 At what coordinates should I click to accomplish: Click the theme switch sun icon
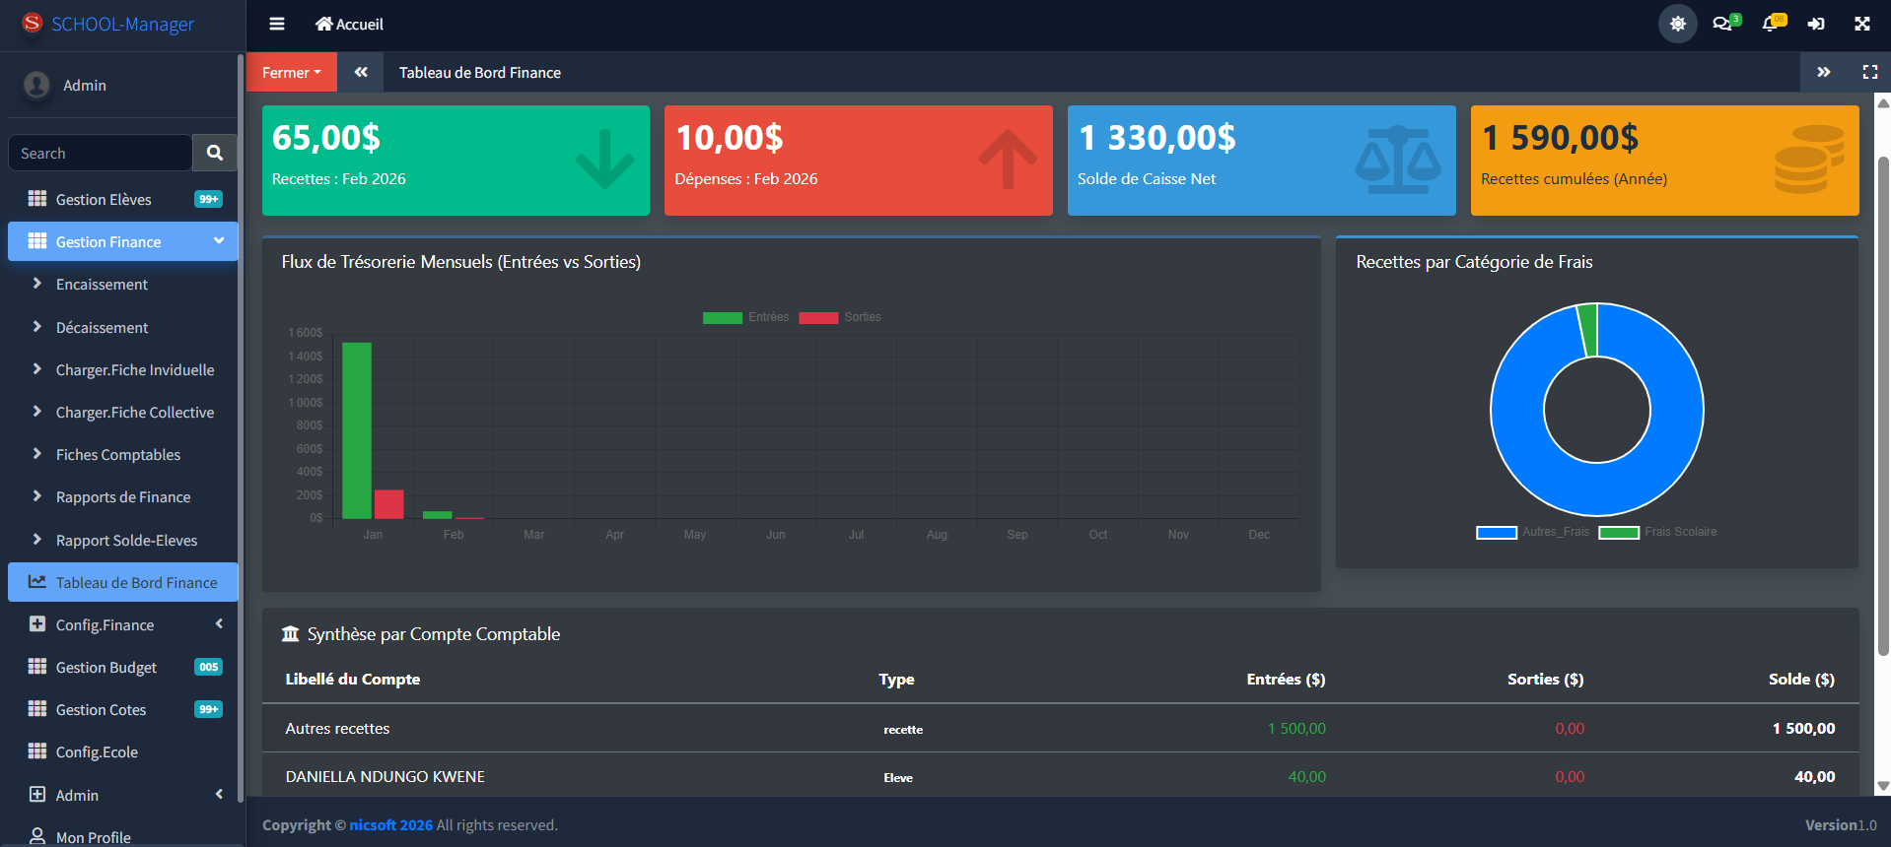1677,24
